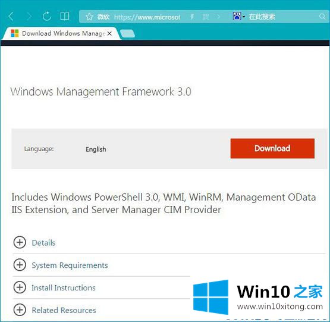Image resolution: width=330 pixels, height=322 pixels.
Task: Click the Microsoft logo favicon on tab
Action: click(x=15, y=33)
